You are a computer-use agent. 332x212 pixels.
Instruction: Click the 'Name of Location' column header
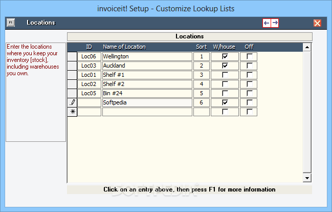click(124, 47)
